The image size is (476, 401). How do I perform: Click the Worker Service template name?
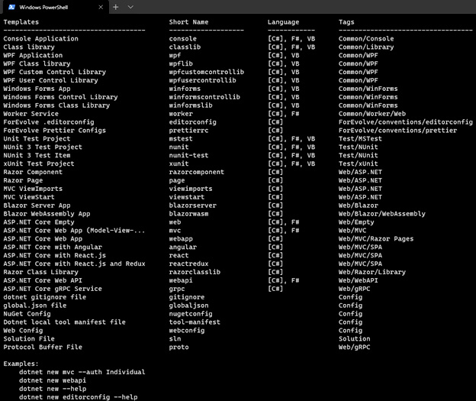(x=31, y=114)
